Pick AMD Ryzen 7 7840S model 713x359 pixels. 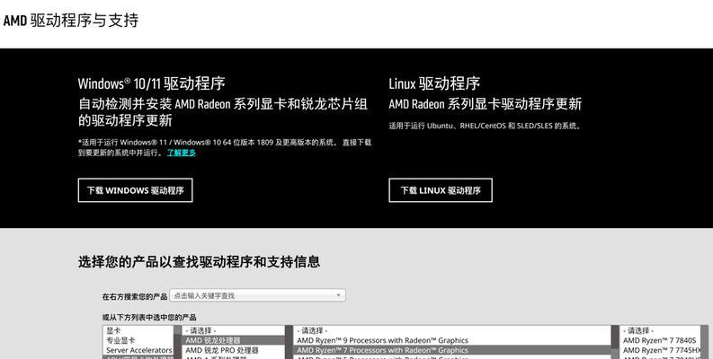point(660,340)
